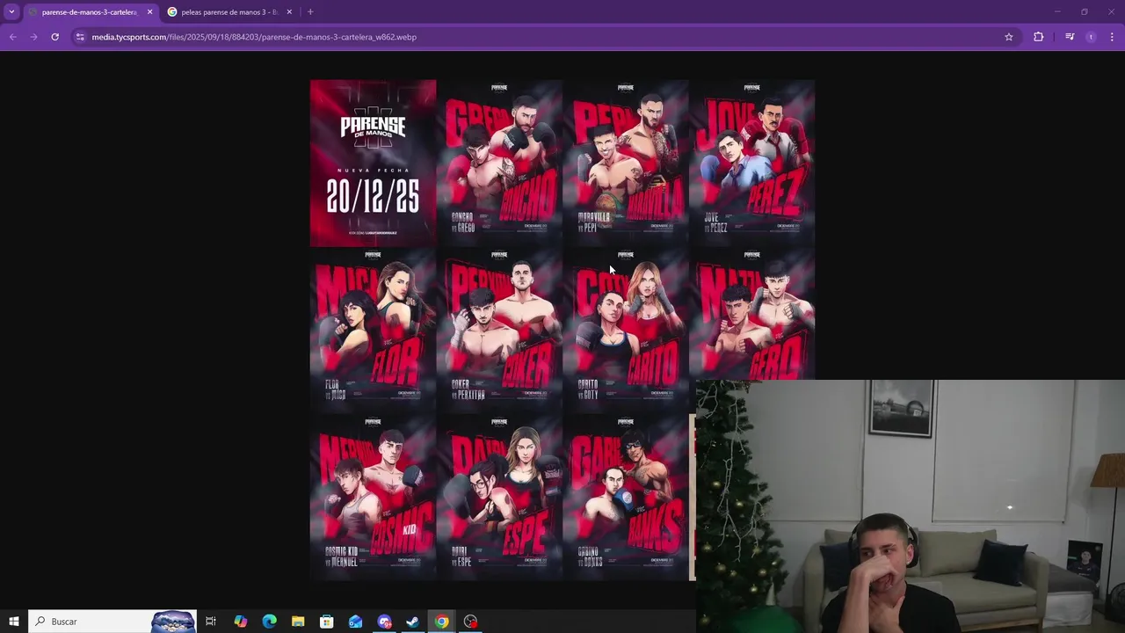Image resolution: width=1125 pixels, height=633 pixels.
Task: Bookmark this page with the star icon
Action: point(1009,37)
